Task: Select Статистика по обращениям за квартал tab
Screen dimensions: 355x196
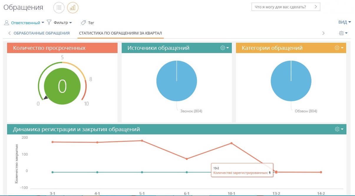Action: 120,33
